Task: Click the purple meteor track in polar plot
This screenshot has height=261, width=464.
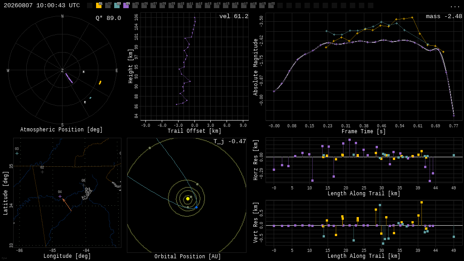Action: point(69,78)
